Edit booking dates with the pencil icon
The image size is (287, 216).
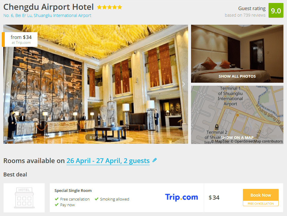pos(155,160)
